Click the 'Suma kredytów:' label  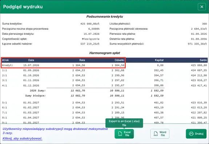[12, 24]
